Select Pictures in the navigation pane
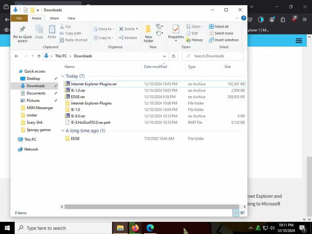312x234 pixels. (33, 101)
